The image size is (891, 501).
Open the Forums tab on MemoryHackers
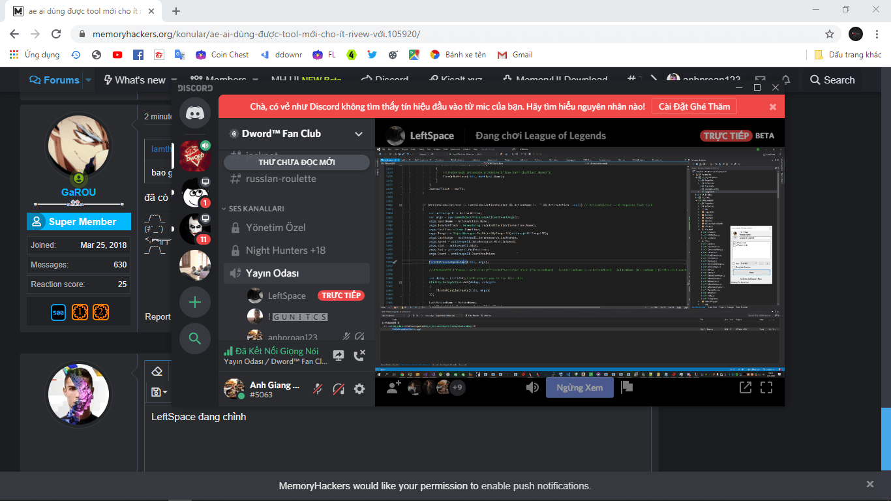(x=54, y=80)
